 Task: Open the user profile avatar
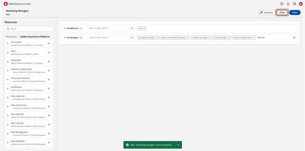click(301, 4)
